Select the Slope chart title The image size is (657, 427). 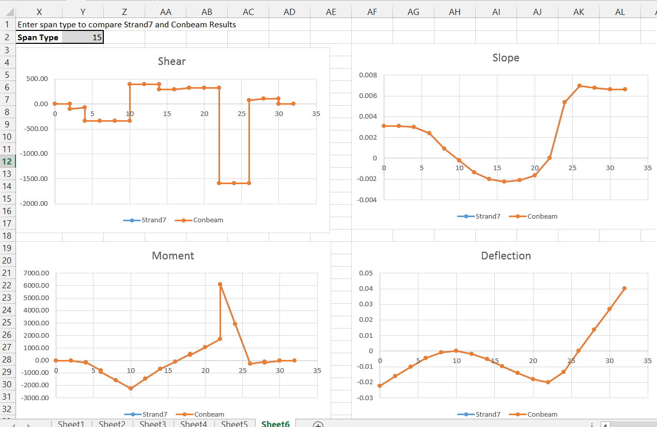[506, 58]
